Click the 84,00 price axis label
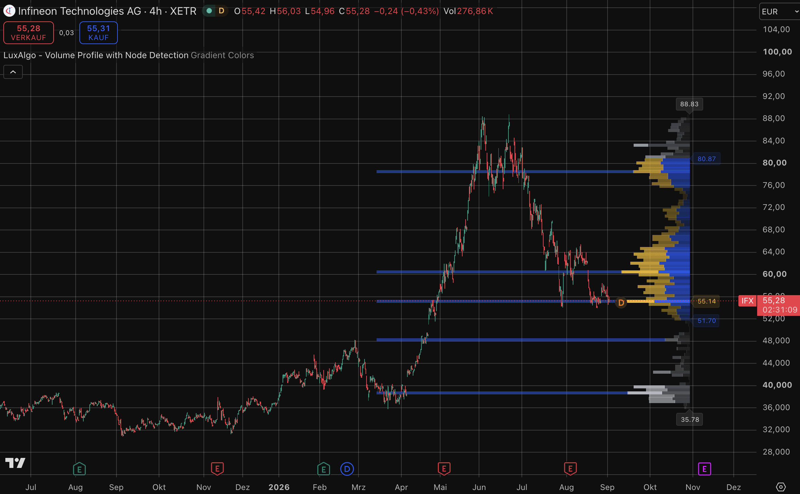The image size is (800, 494). click(x=774, y=141)
